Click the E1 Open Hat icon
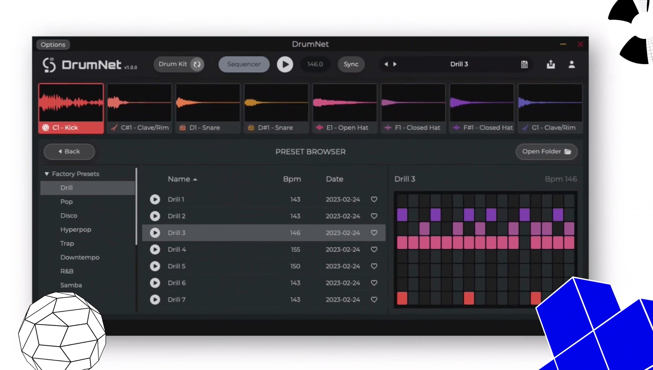 pos(319,128)
